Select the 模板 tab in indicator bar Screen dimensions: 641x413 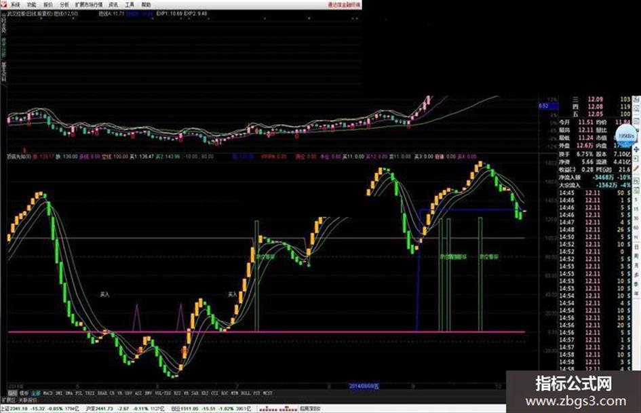click(24, 393)
